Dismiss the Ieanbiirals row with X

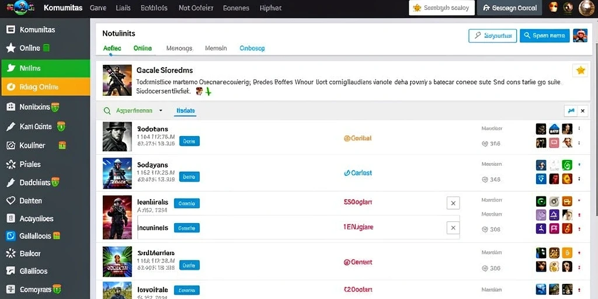click(453, 203)
